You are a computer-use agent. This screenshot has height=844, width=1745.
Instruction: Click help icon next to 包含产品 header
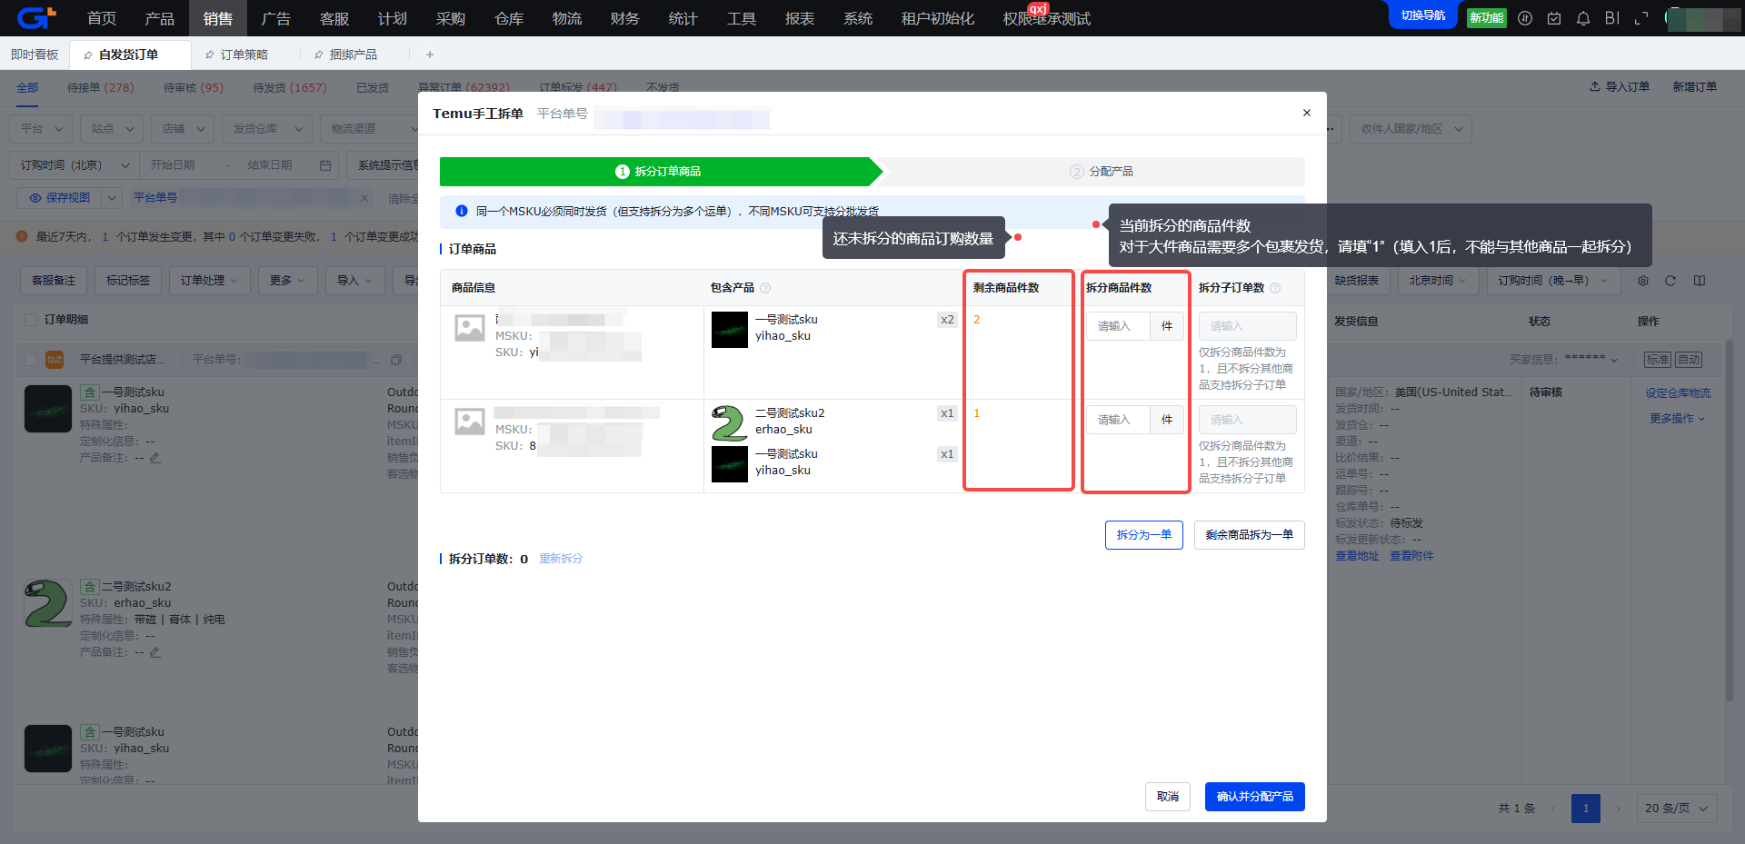[x=765, y=288]
